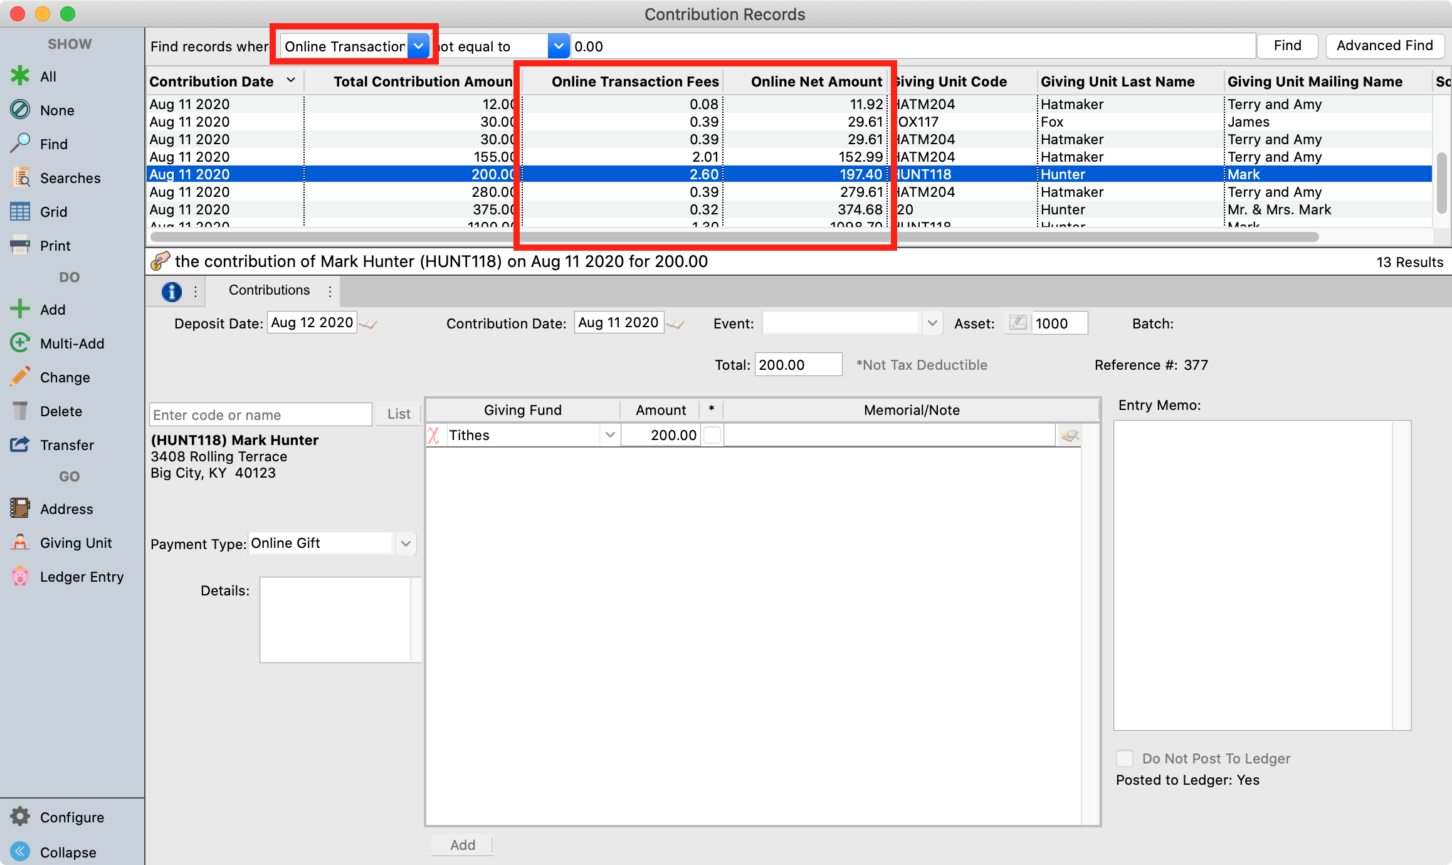Click the Asset lookup icon

pyautogui.click(x=1018, y=323)
